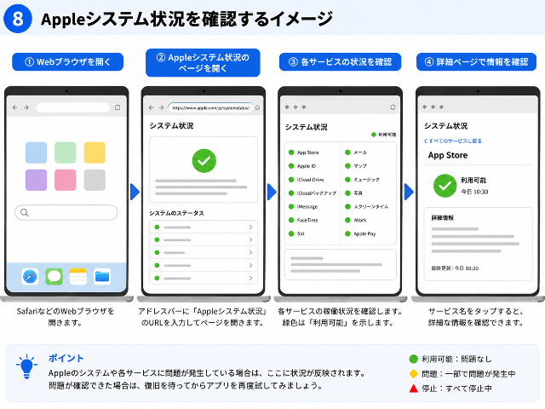Open the blue Files folder icon in dock
The width and height of the screenshot is (545, 409).
click(x=102, y=276)
